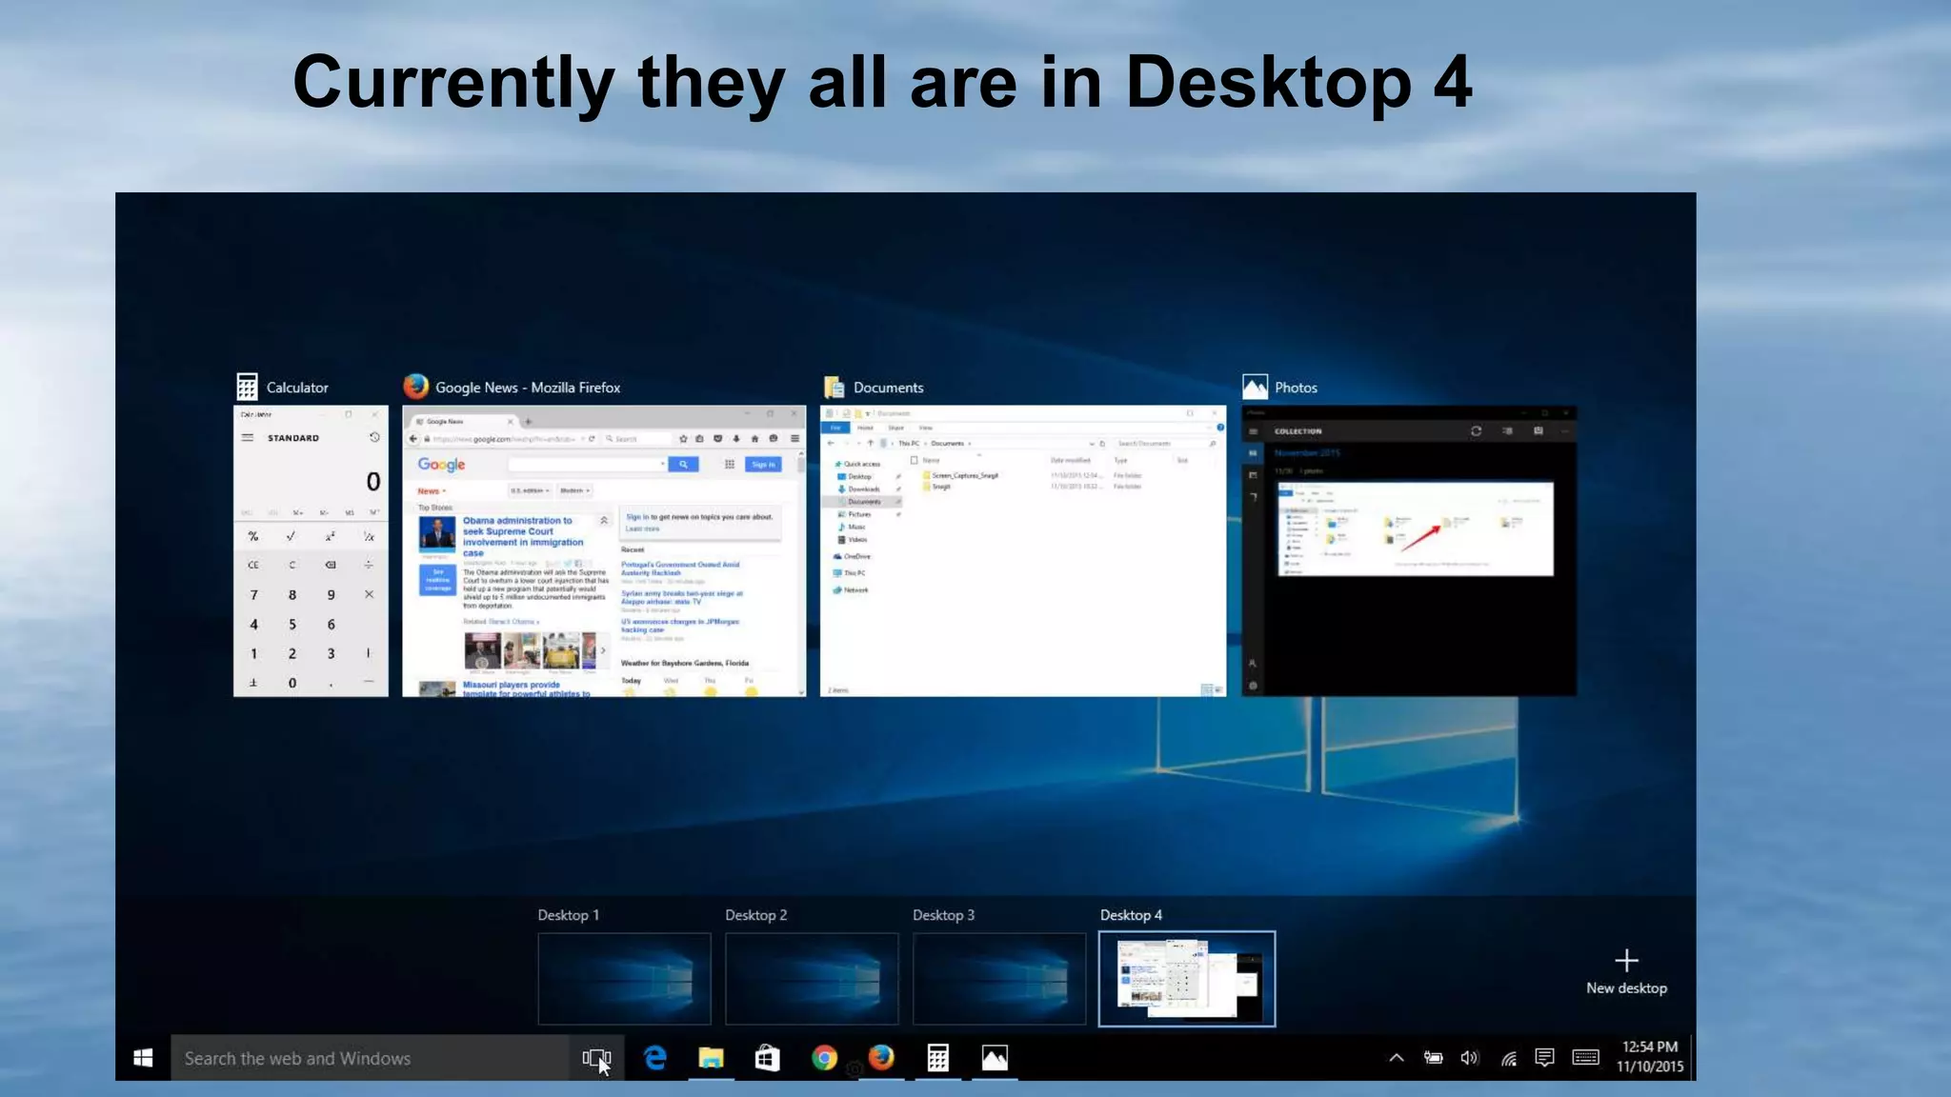1951x1097 pixels.
Task: Open the Obama administration Supreme Court headline
Action: coord(523,536)
